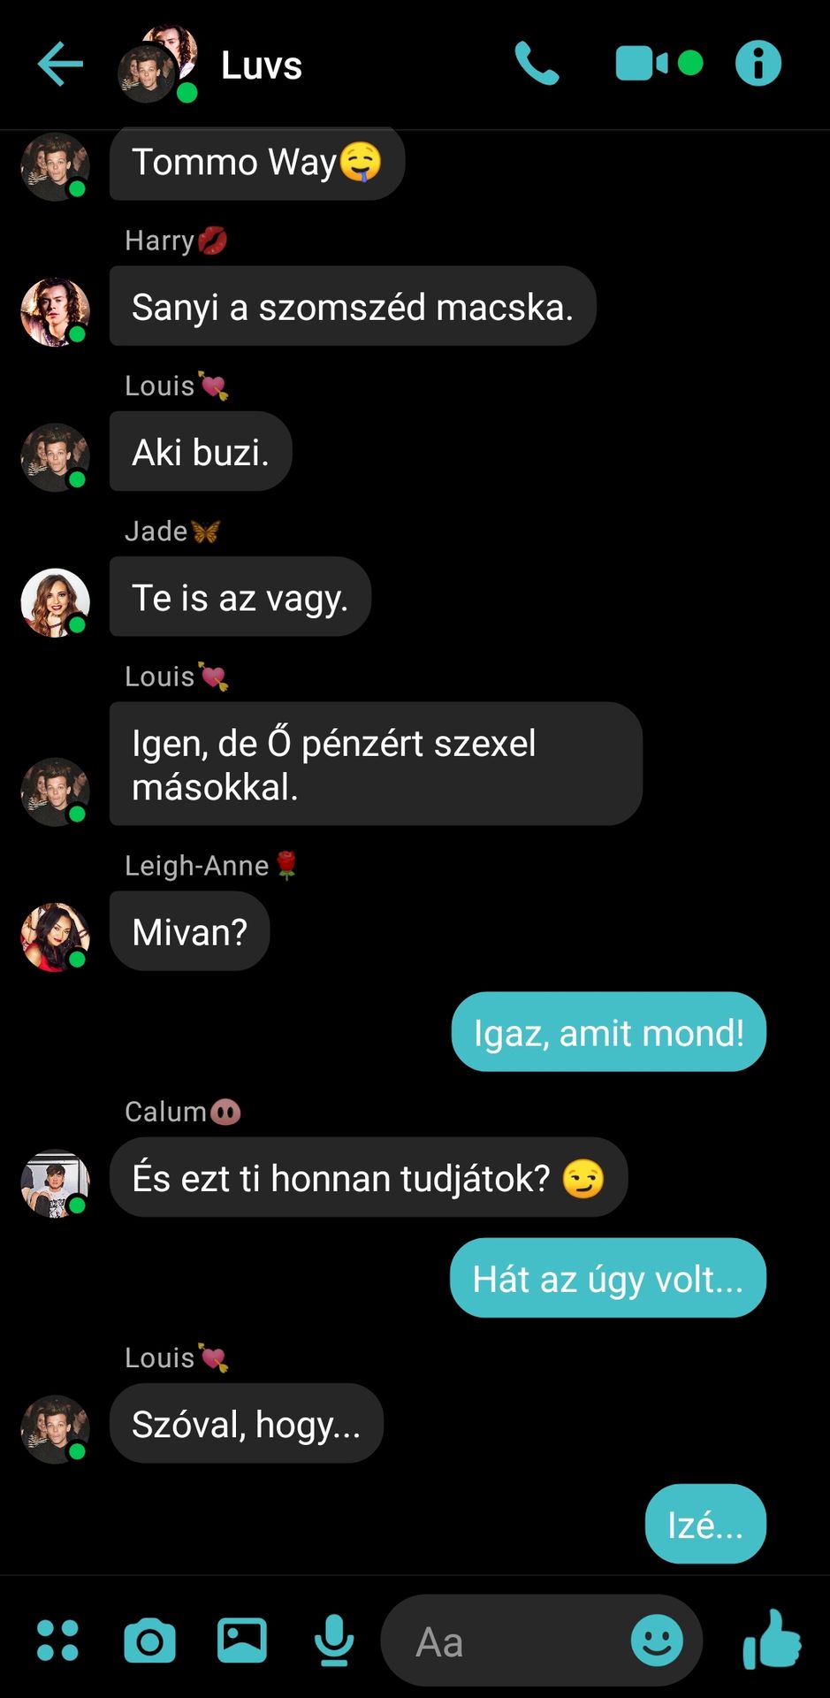The width and height of the screenshot is (830, 1698).
Task: Record a voice message with the microphone
Action: (x=334, y=1641)
